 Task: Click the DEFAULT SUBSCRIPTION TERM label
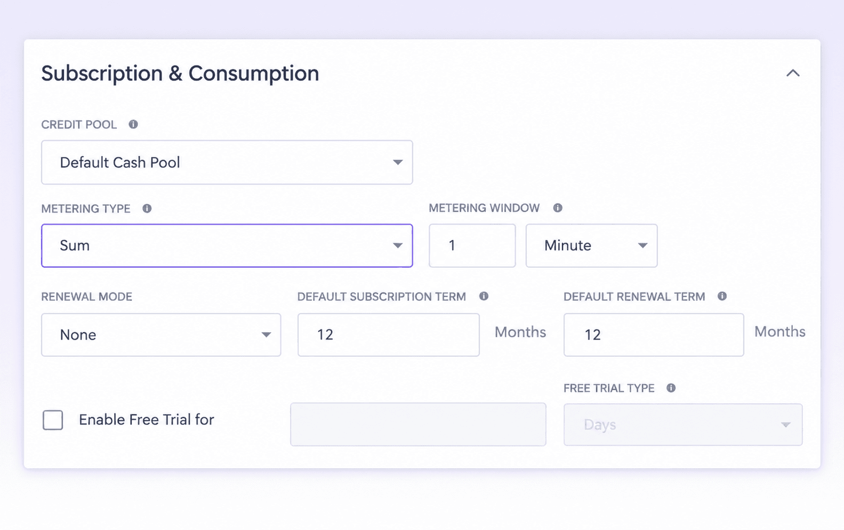pyautogui.click(x=382, y=297)
